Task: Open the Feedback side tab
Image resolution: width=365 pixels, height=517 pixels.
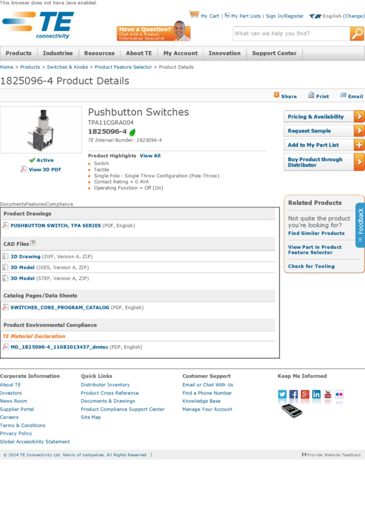Action: coord(360,225)
